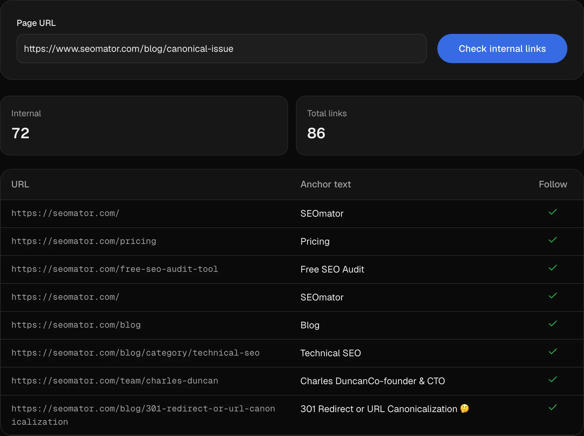Click the Technical SEO anchor text
This screenshot has width=584, height=436.
pyautogui.click(x=330, y=353)
